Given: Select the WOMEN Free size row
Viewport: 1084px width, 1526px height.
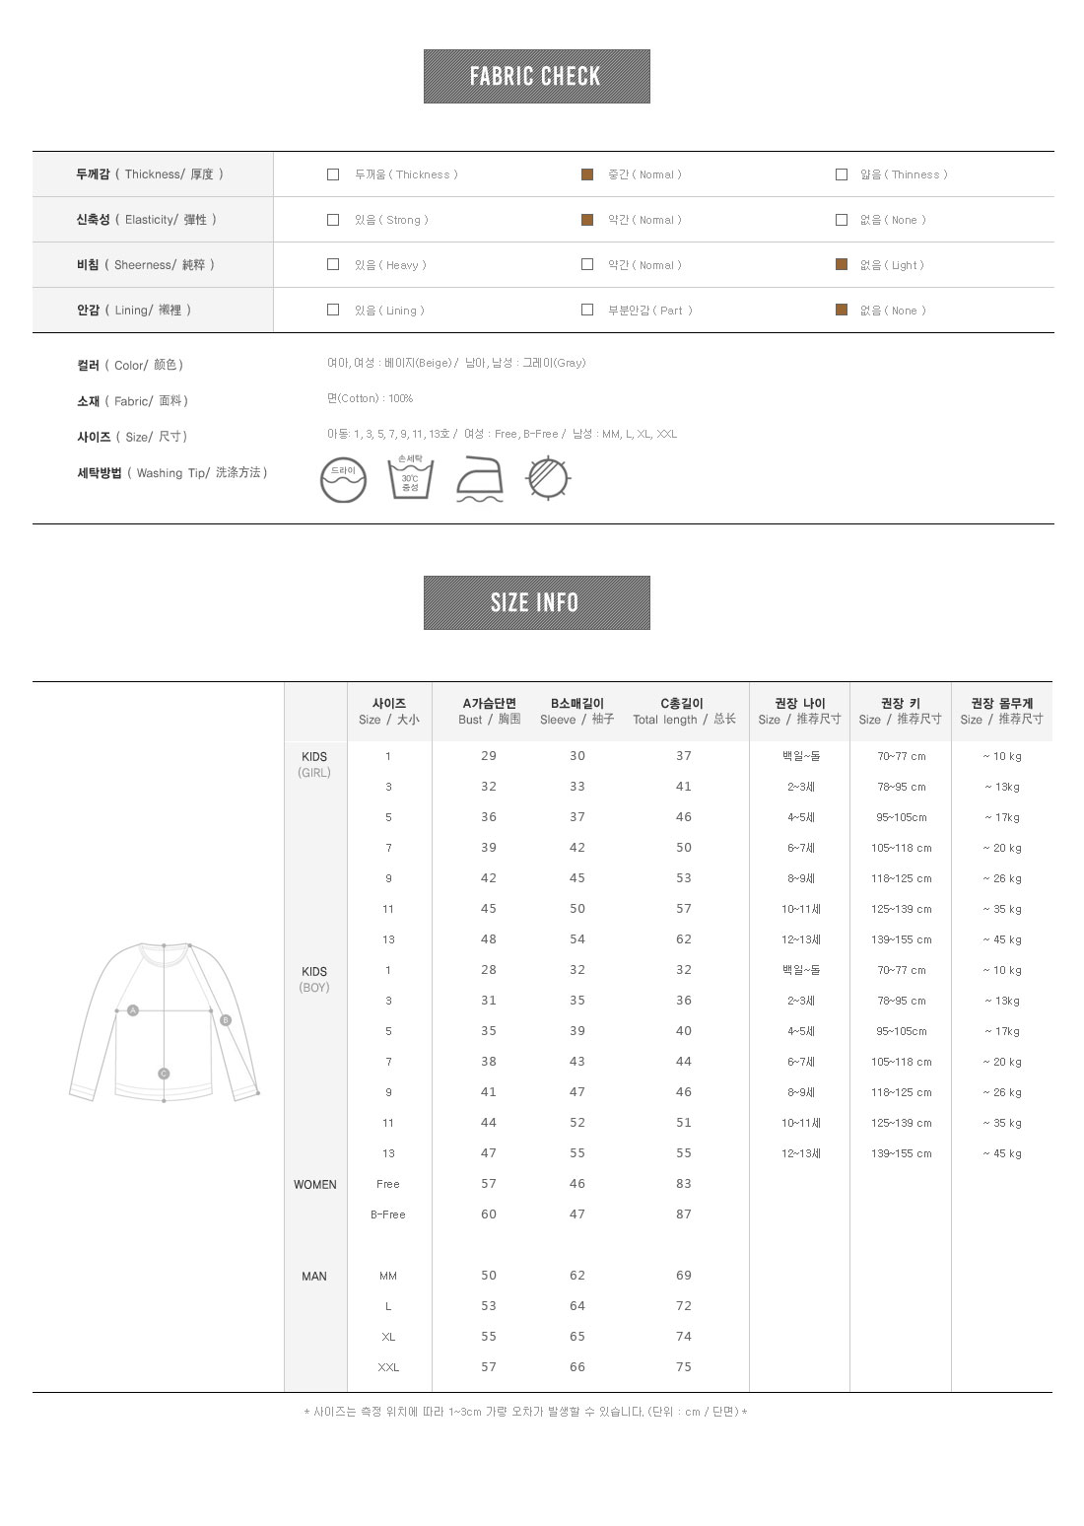Looking at the screenshot, I should pyautogui.click(x=388, y=1184).
